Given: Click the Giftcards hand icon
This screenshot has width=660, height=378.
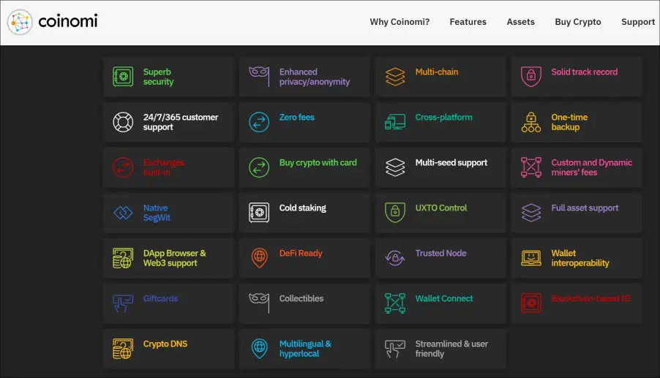Looking at the screenshot, I should [123, 303].
